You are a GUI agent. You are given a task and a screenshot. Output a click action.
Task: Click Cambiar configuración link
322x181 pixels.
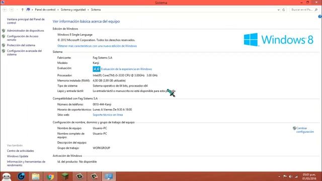pyautogui.click(x=305, y=130)
